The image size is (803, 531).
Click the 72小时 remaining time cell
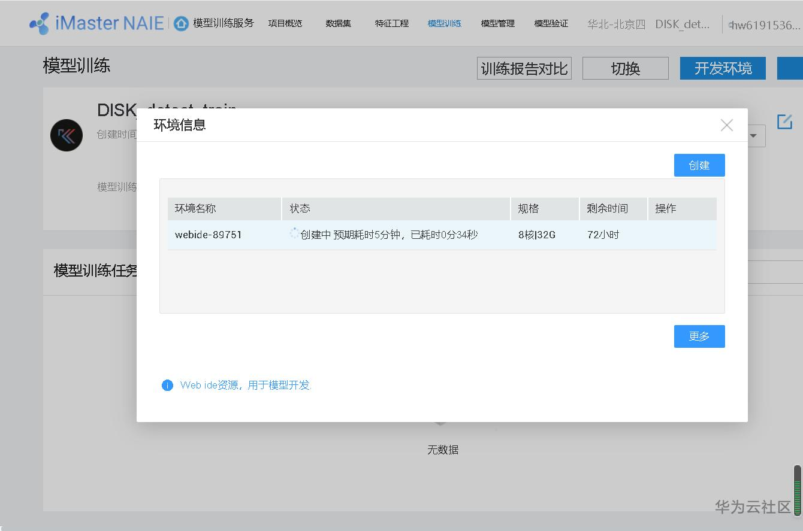point(603,235)
